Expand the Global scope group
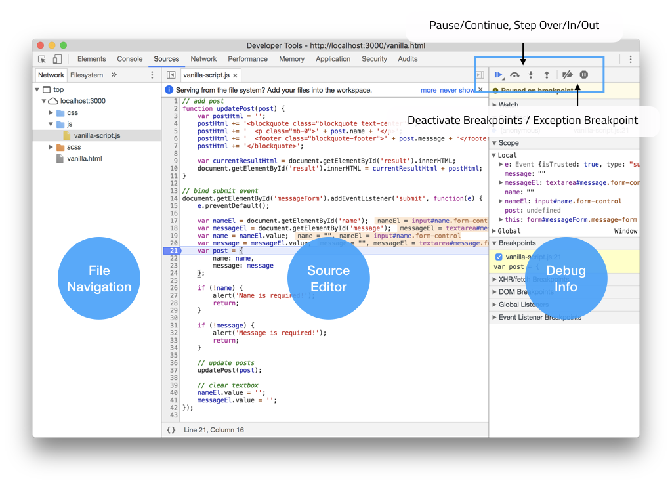Screen dimensions: 672x504 (494, 231)
